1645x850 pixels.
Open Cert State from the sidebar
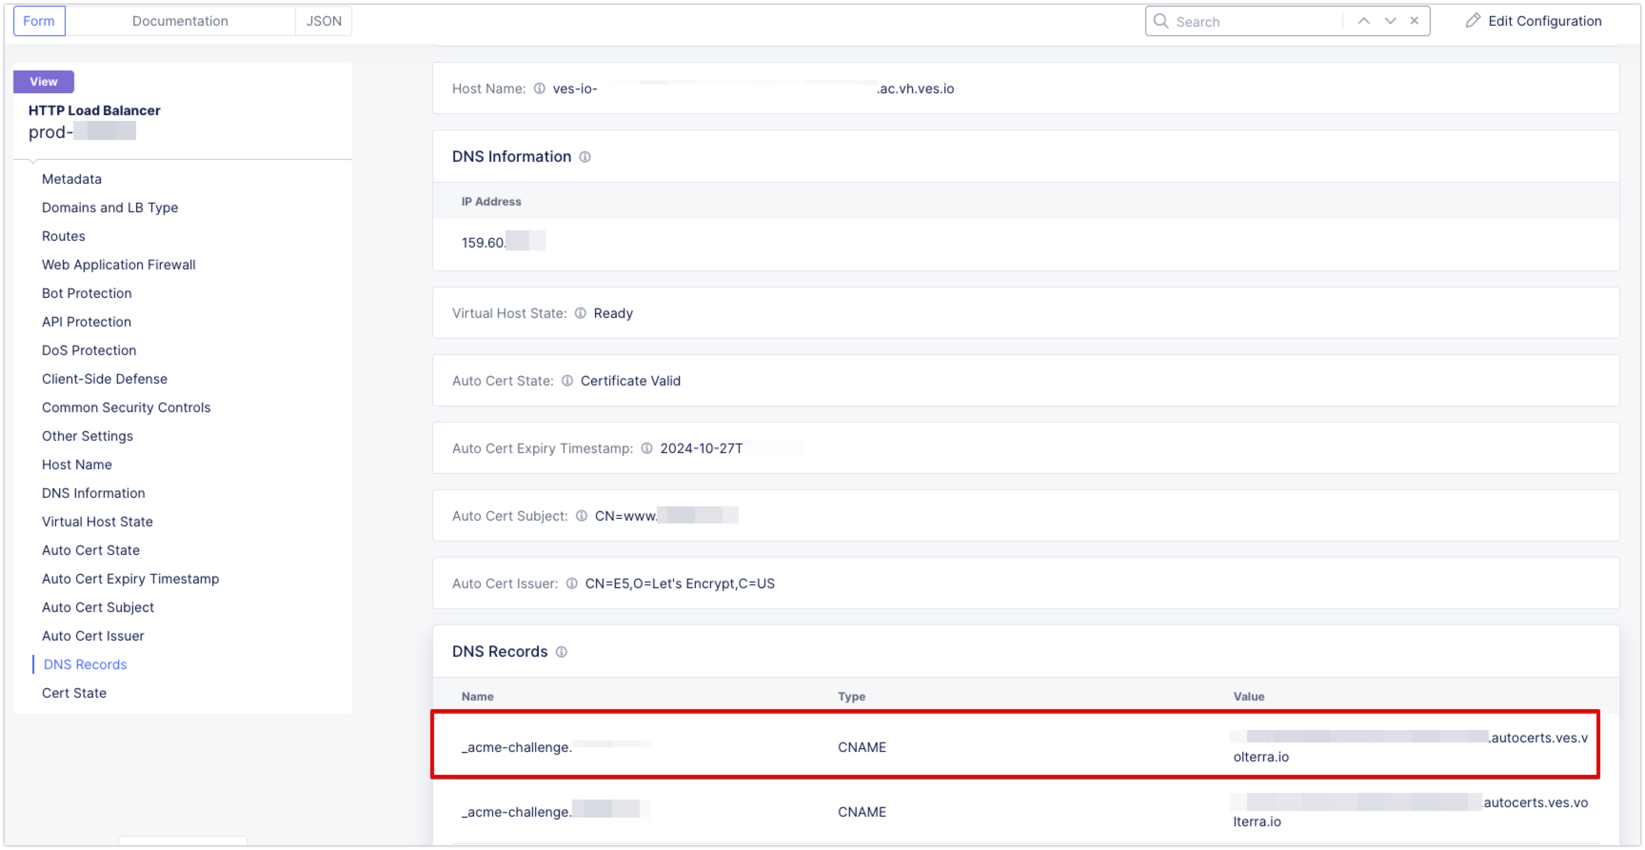click(x=74, y=692)
